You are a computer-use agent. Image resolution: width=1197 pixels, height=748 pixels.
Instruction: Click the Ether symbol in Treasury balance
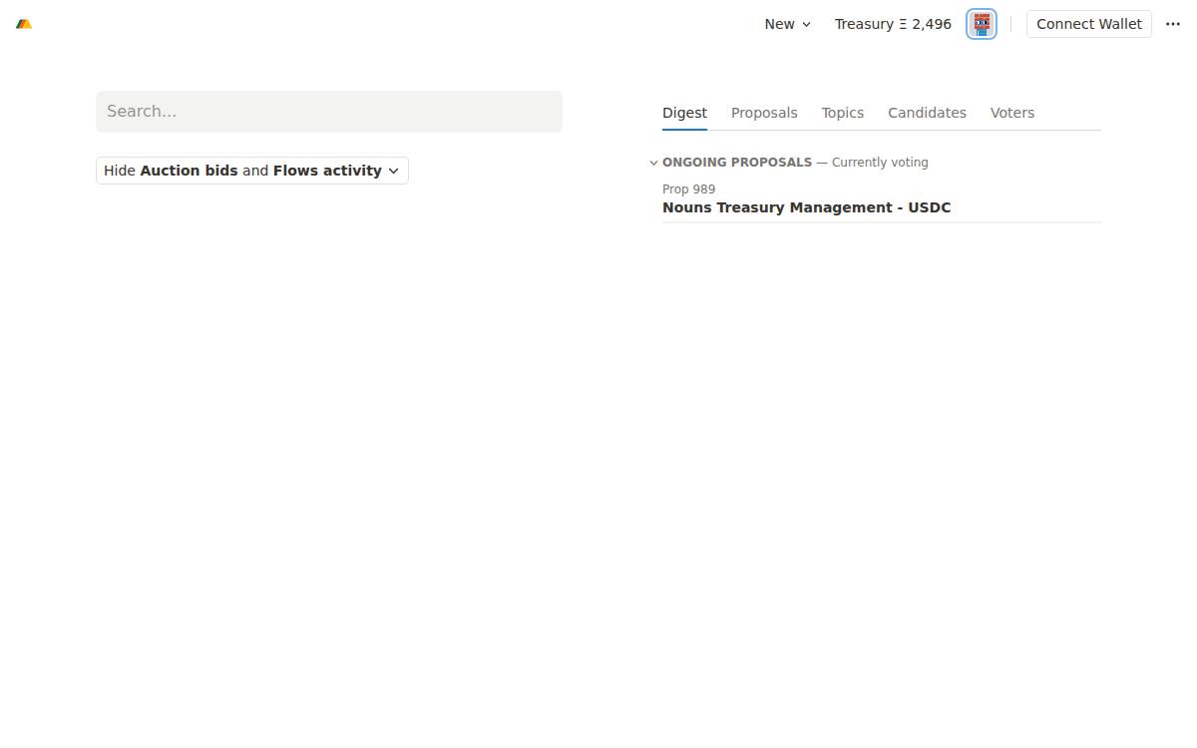[x=903, y=24]
